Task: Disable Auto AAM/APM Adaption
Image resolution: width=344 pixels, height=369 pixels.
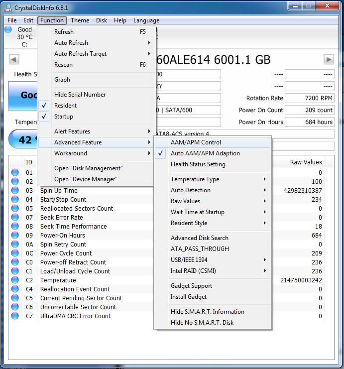Action: [213, 153]
